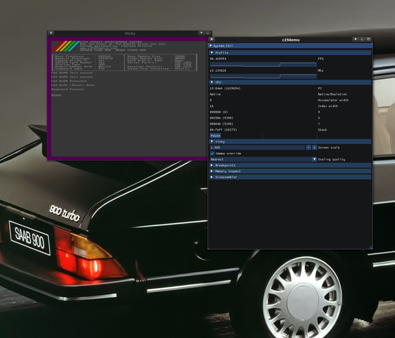This screenshot has height=338, width=395.
Task: Shade the Vicky window with up-arrow button
Action: 201,33
